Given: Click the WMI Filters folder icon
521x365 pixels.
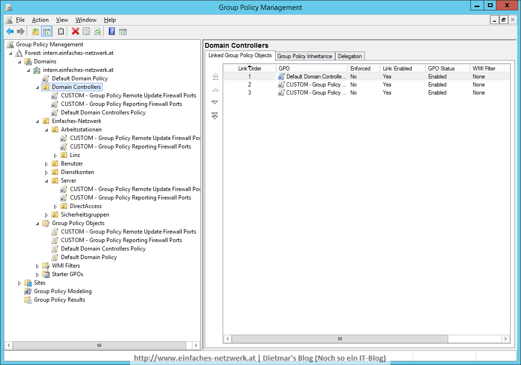Looking at the screenshot, I should pyautogui.click(x=46, y=266).
